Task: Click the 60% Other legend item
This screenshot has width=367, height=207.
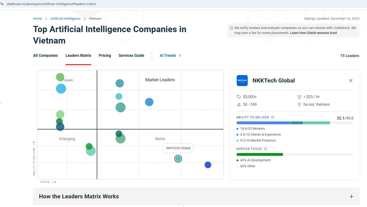Action: (x=246, y=166)
